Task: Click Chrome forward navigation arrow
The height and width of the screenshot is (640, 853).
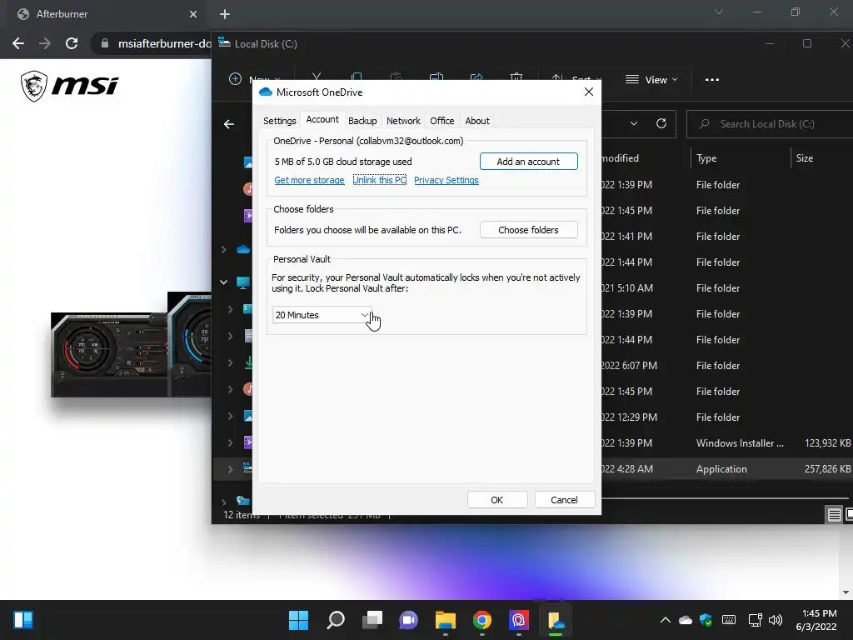Action: (x=45, y=43)
